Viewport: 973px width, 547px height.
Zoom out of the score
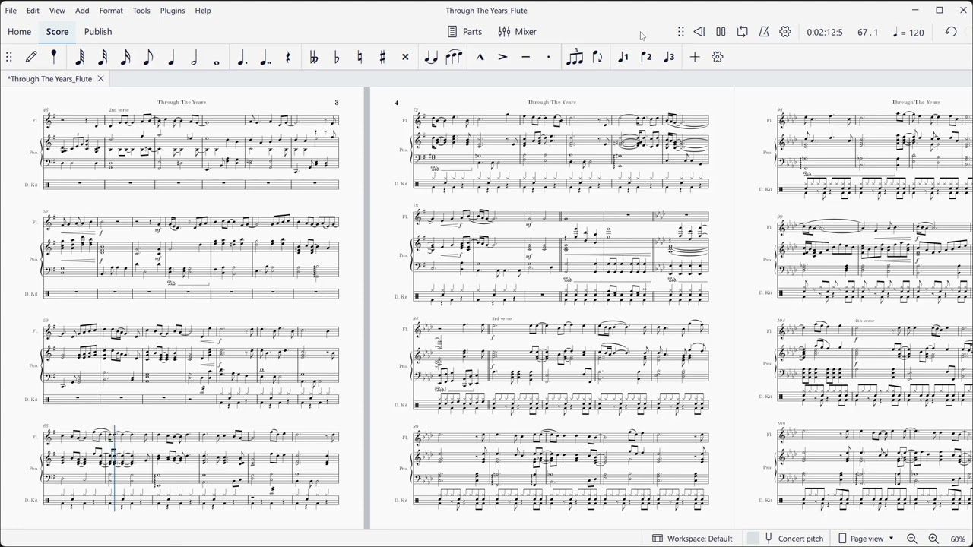click(911, 539)
